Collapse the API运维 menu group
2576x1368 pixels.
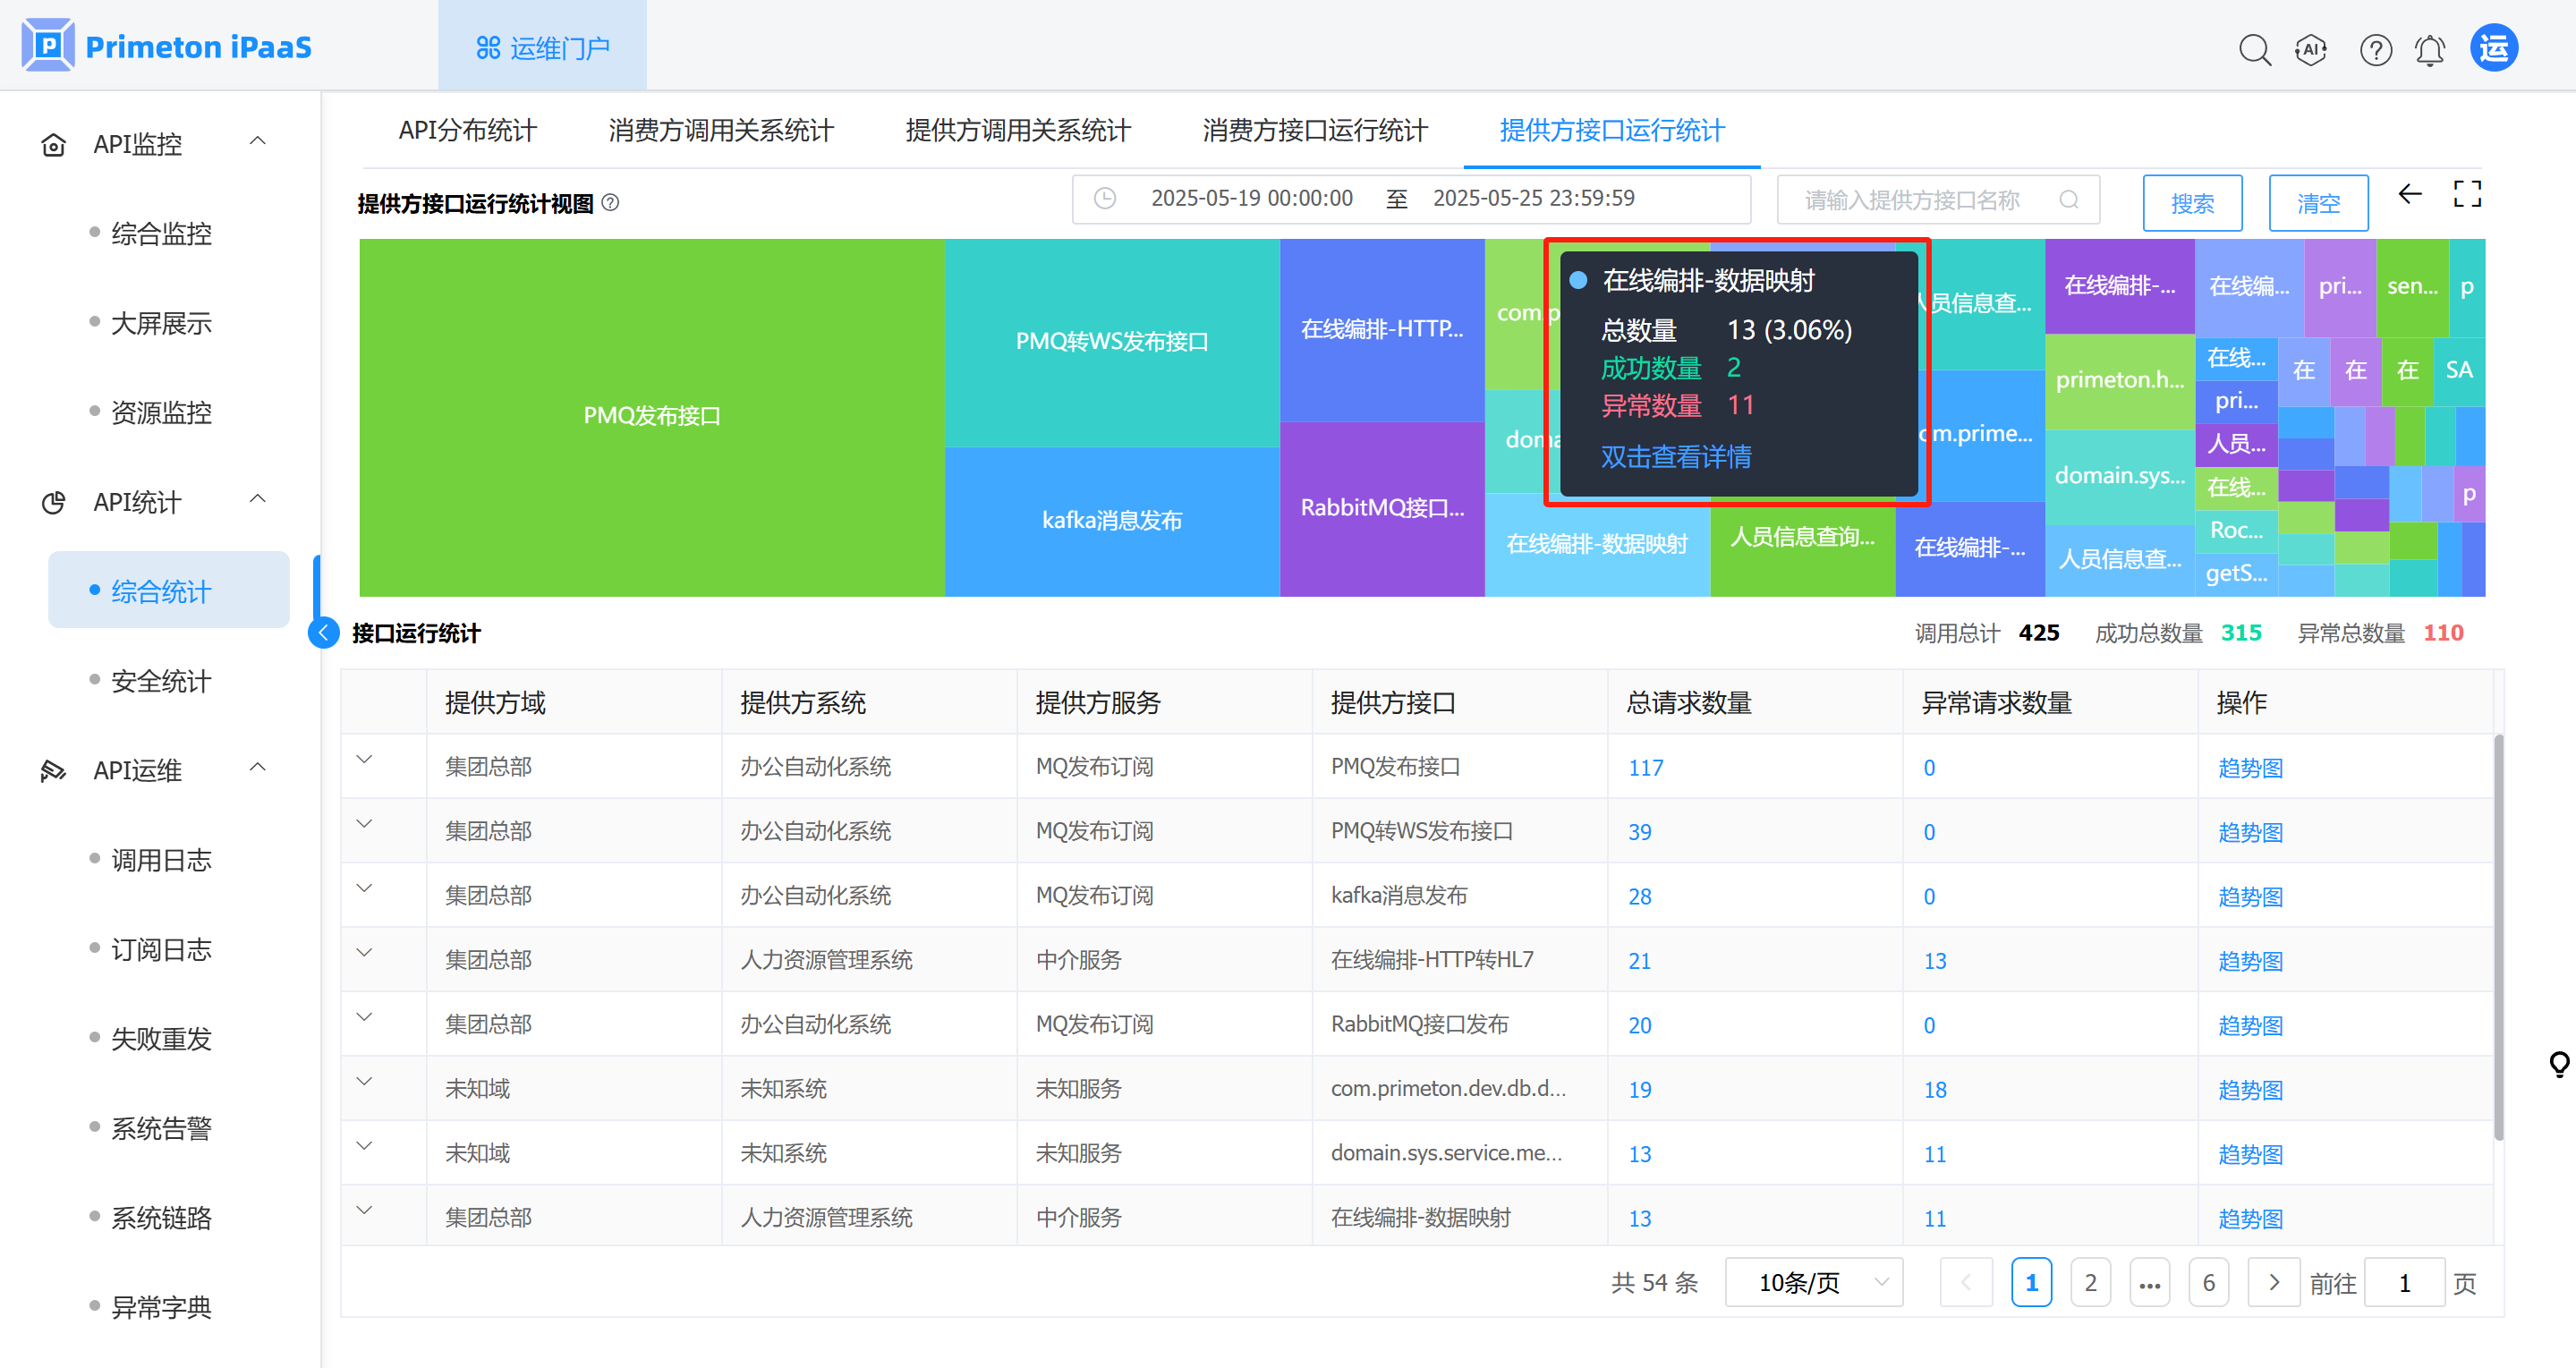258,768
